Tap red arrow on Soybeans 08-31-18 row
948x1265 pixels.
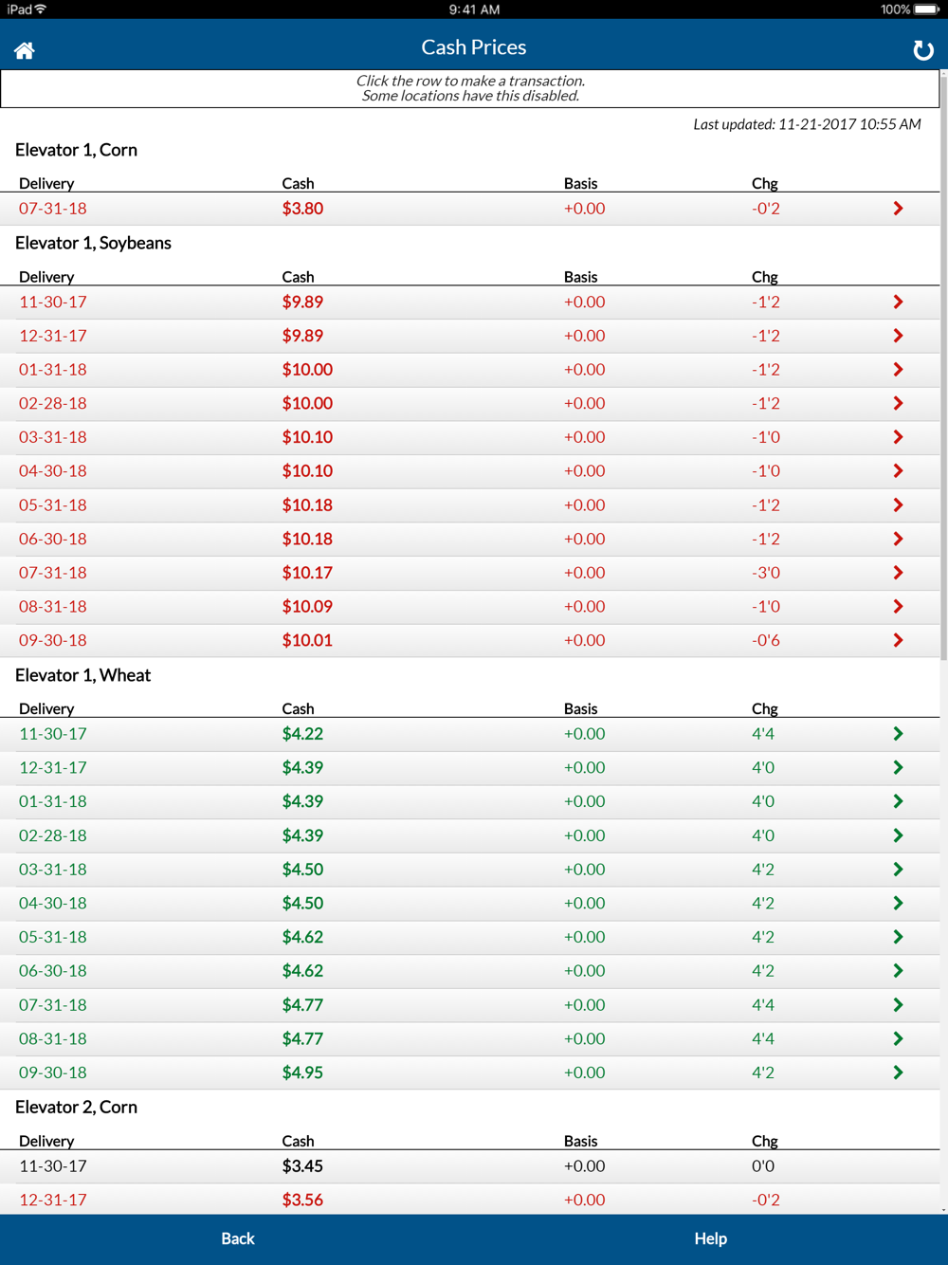coord(898,607)
